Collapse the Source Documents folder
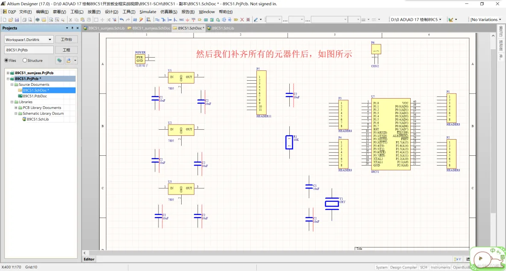Viewport: 506px width, 271px height. [12, 85]
